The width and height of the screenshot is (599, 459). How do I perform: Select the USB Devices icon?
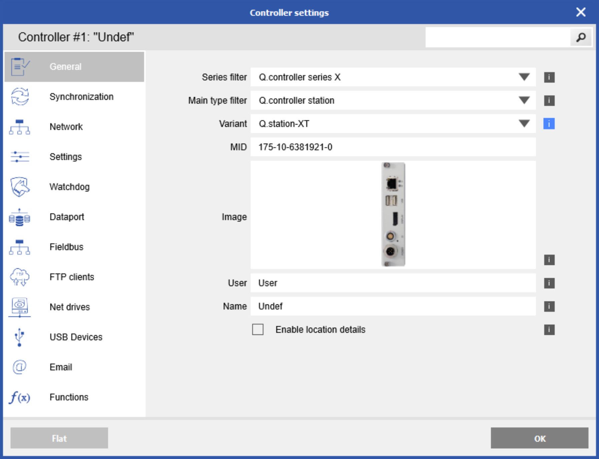(x=19, y=337)
